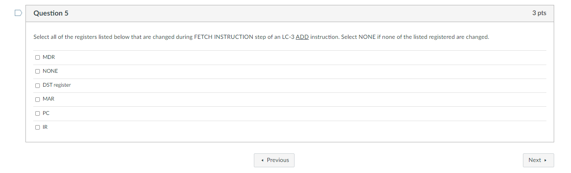This screenshot has height=173, width=571.
Task: Toggle the IR checkbox
Action: click(38, 127)
